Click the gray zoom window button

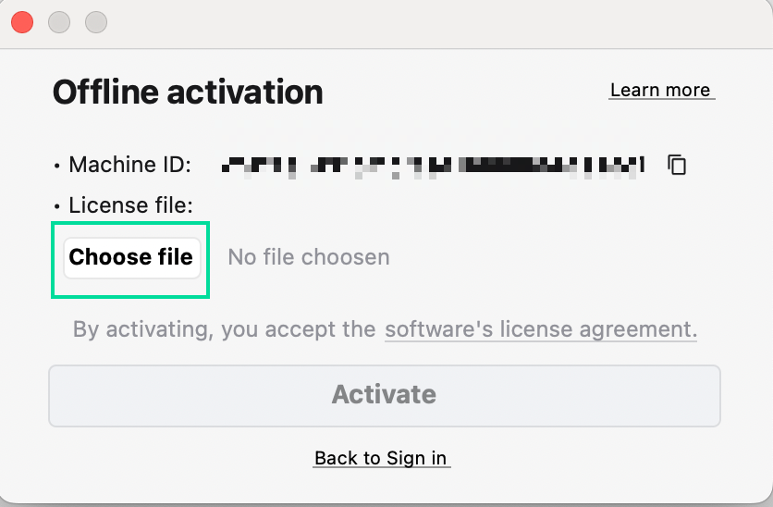[x=95, y=21]
